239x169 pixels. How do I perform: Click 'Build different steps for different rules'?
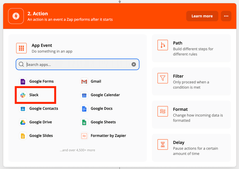[193, 52]
